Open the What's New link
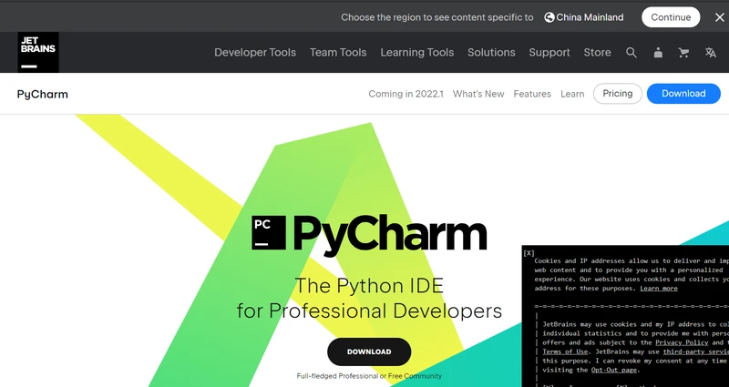 [x=478, y=94]
